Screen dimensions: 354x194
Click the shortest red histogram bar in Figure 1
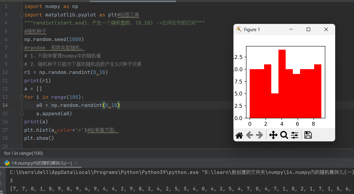tap(275, 106)
